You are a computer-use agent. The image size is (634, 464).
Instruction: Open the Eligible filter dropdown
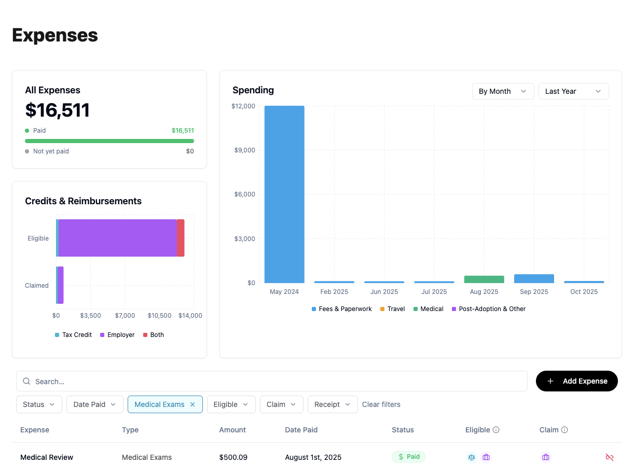[x=231, y=404]
